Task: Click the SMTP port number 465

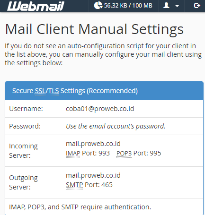Action: (x=107, y=185)
